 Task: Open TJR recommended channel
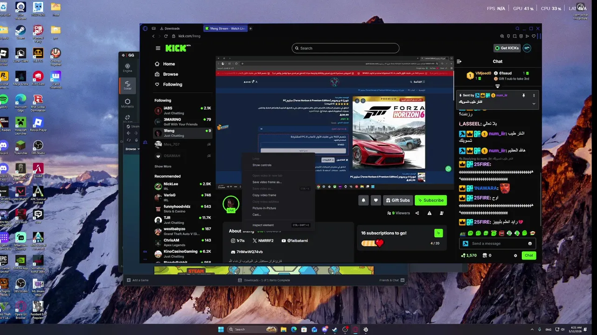point(183,220)
